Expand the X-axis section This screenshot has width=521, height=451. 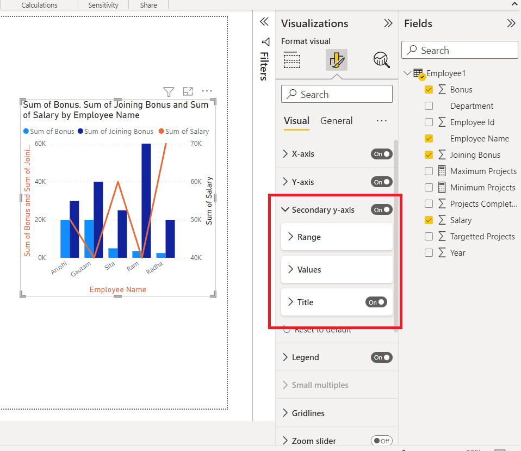pos(285,154)
